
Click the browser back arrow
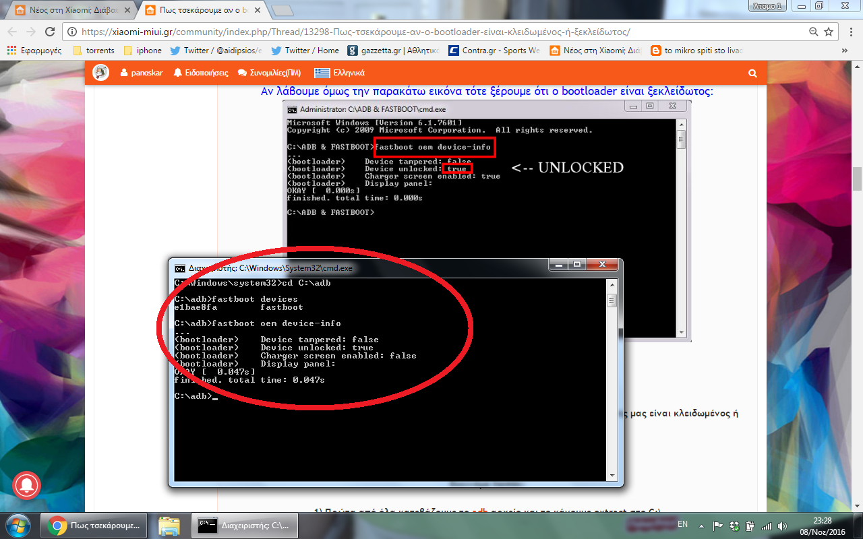coord(13,32)
